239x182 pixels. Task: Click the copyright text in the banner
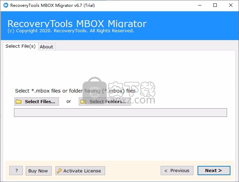[71, 31]
